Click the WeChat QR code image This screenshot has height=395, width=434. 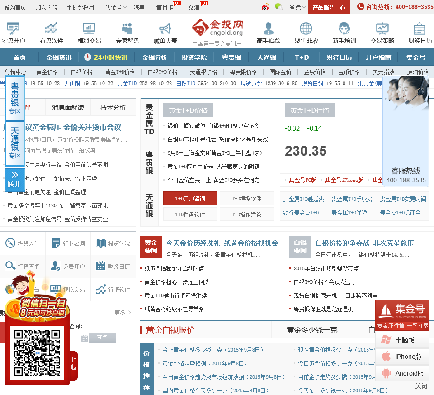(37, 352)
